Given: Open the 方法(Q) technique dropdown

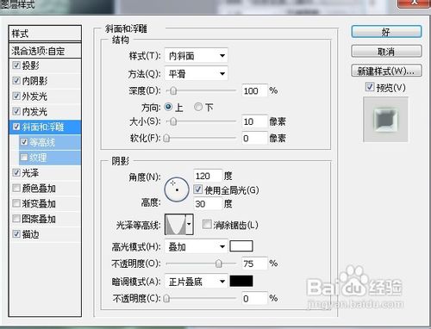Looking at the screenshot, I should click(x=197, y=74).
